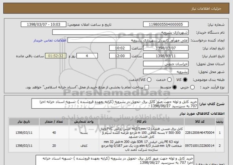This screenshot has width=233, height=165.
Task: Click the need number field 1198005504000005
Action: 166,24
